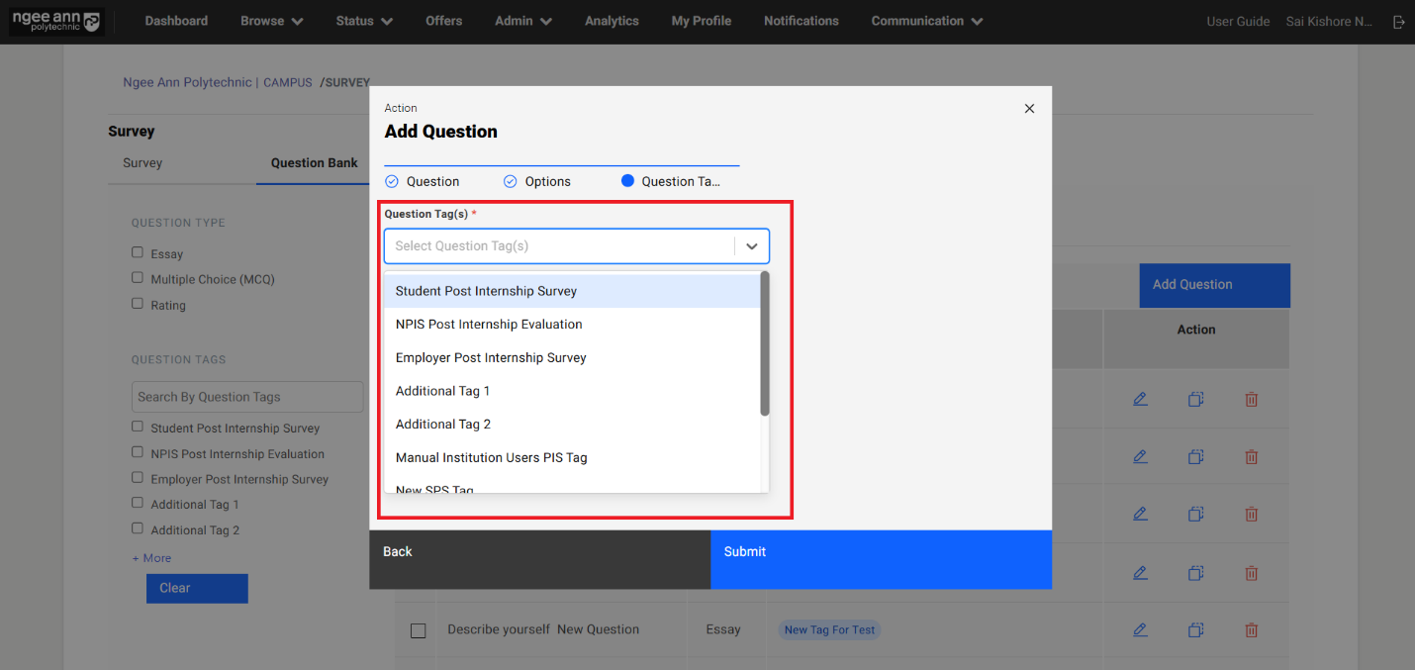Enable the Rating question type checkbox
The image size is (1415, 670).
(138, 305)
